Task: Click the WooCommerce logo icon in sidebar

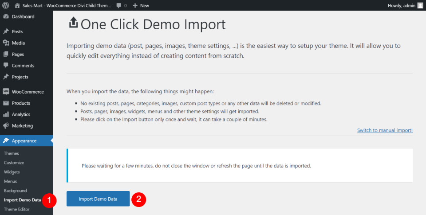Action: tap(6, 92)
